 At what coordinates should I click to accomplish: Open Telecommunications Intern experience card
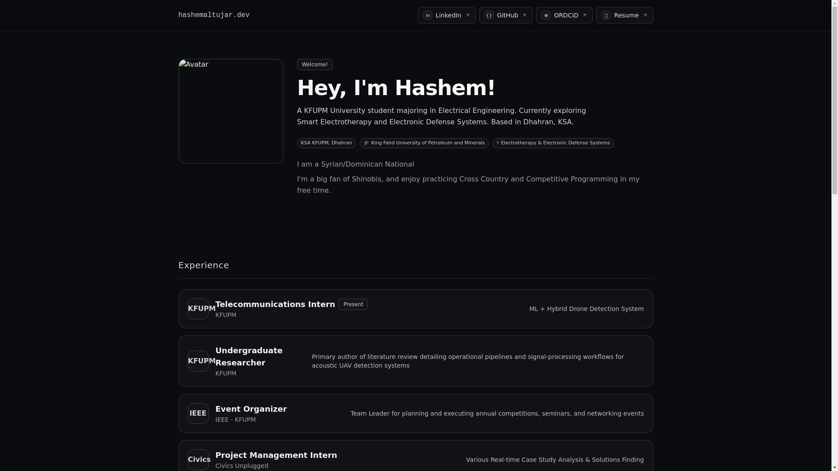(416, 309)
